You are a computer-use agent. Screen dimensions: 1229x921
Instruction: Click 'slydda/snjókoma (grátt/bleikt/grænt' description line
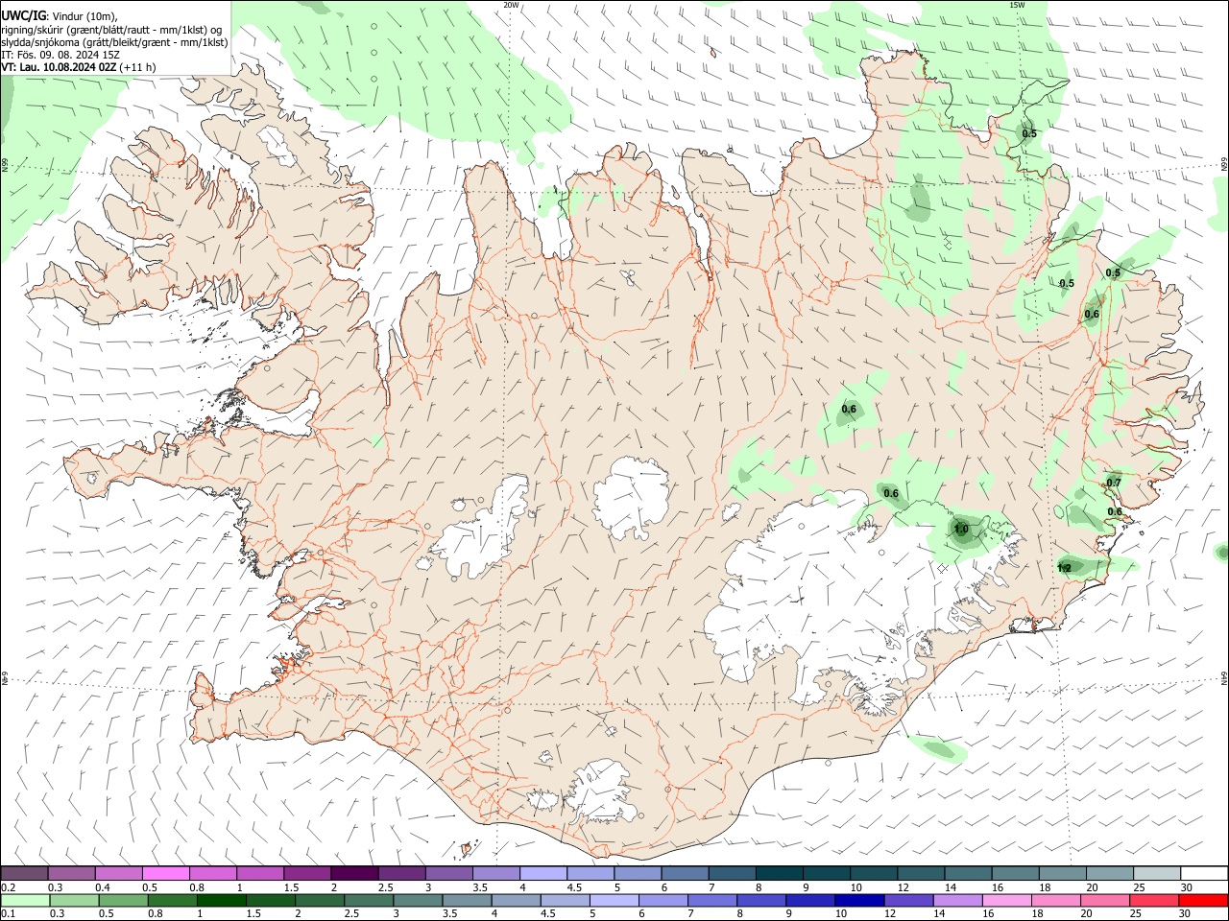click(x=114, y=42)
